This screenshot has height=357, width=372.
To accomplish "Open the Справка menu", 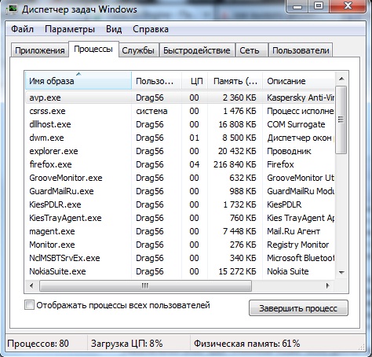I will pyautogui.click(x=151, y=29).
